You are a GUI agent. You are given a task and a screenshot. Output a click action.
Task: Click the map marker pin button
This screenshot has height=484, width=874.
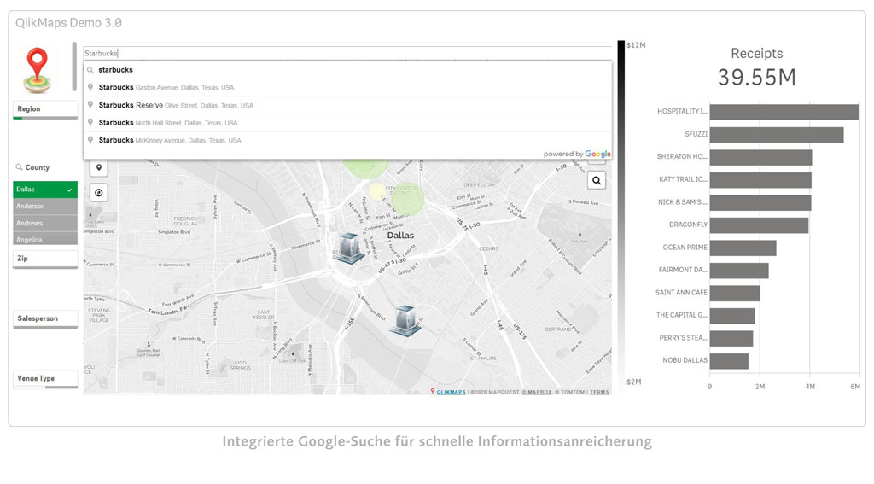[99, 168]
